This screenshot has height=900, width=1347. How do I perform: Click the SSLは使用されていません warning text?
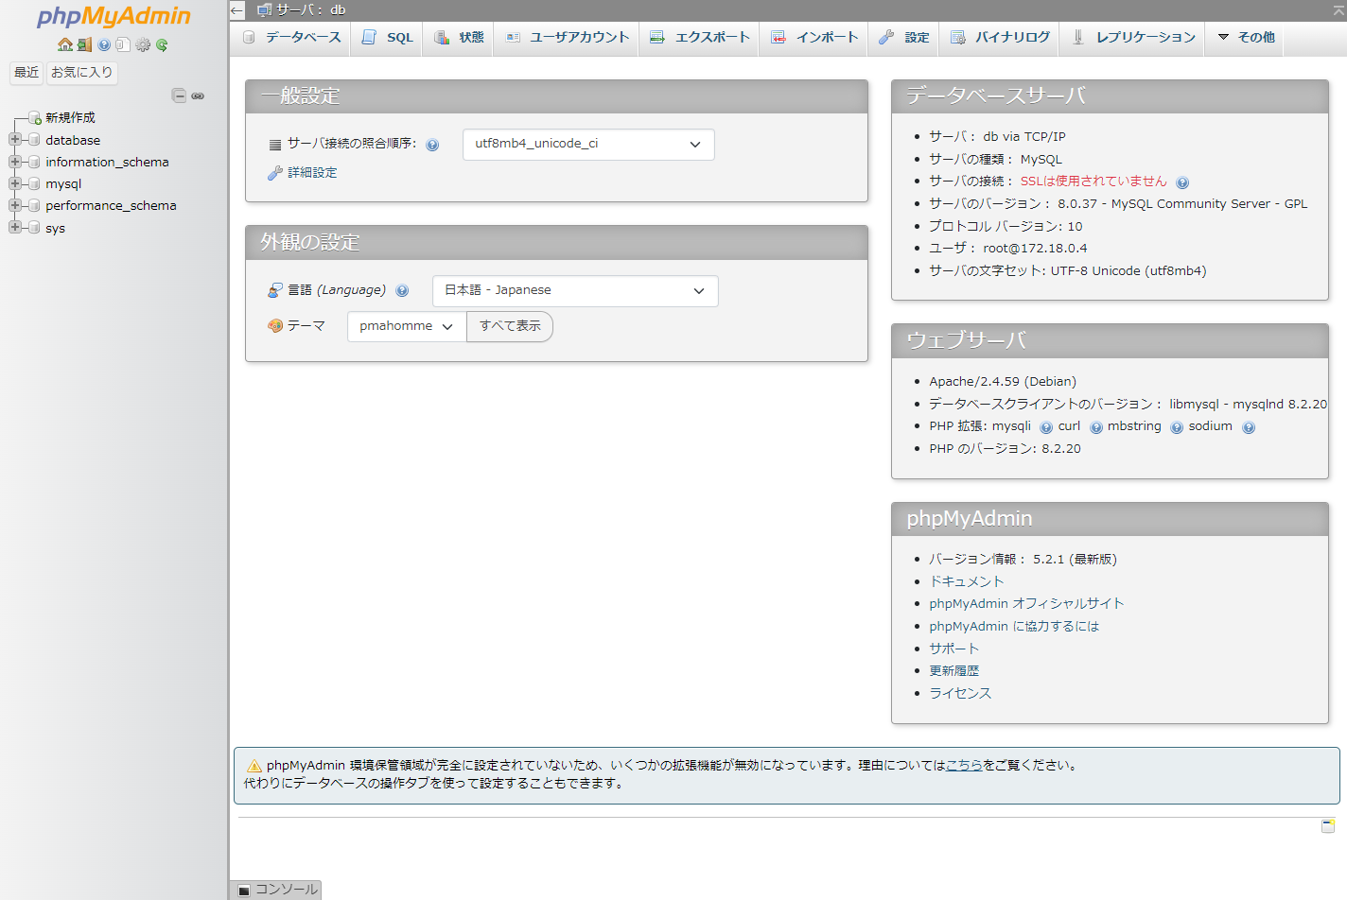(x=1093, y=182)
